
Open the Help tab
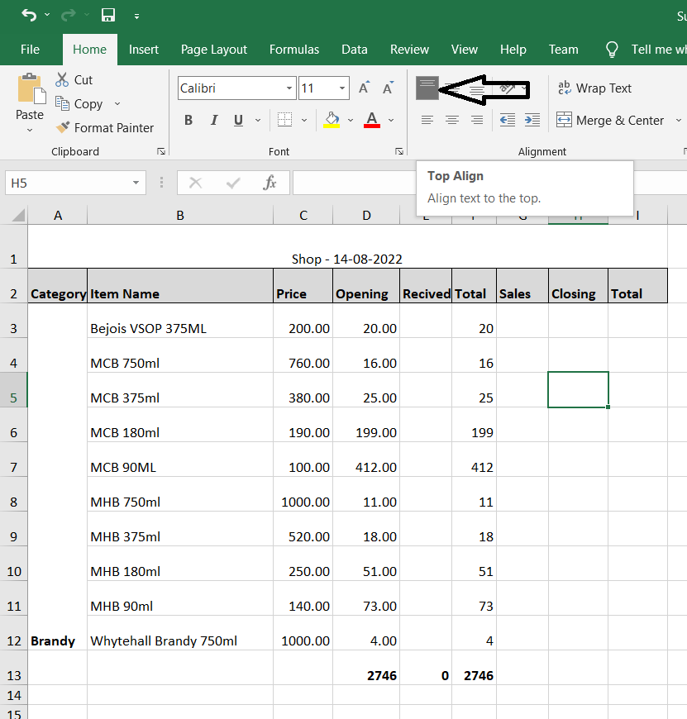[x=513, y=50]
